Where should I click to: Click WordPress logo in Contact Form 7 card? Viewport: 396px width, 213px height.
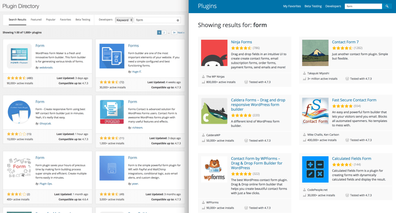coord(347,79)
